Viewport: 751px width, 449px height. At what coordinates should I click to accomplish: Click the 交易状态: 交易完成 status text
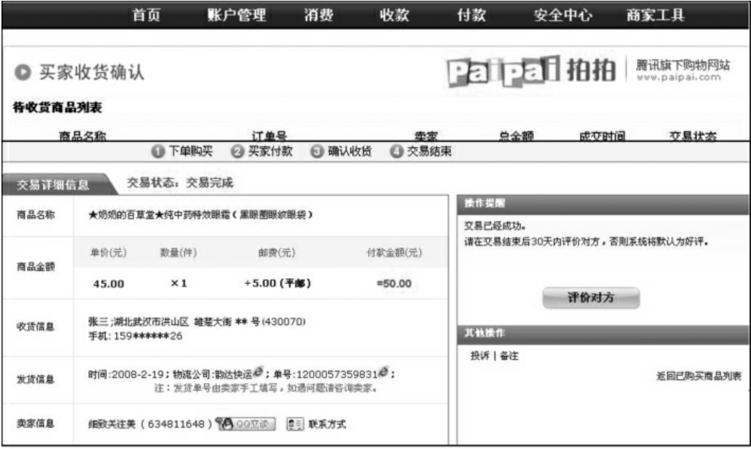(179, 182)
